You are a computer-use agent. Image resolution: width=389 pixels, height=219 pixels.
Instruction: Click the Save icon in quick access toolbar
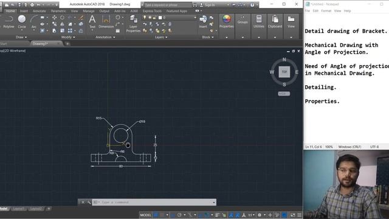click(19, 5)
